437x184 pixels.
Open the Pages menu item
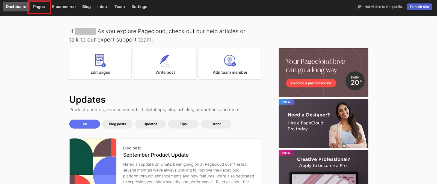[39, 7]
